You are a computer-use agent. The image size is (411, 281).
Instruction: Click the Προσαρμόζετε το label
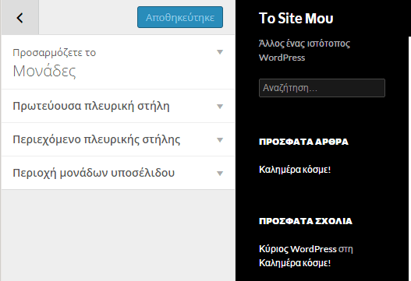(55, 53)
